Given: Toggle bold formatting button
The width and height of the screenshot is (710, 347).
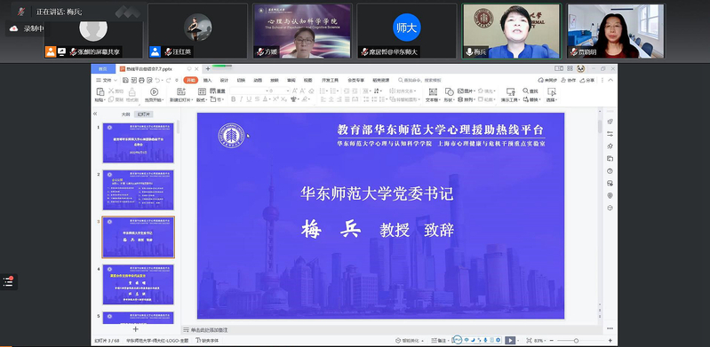Looking at the screenshot, I should click(233, 99).
